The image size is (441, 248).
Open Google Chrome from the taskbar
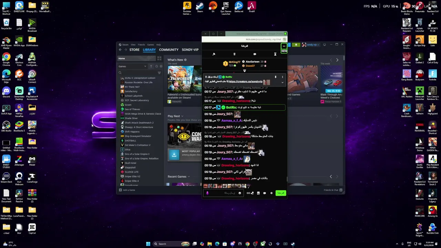pos(247,244)
